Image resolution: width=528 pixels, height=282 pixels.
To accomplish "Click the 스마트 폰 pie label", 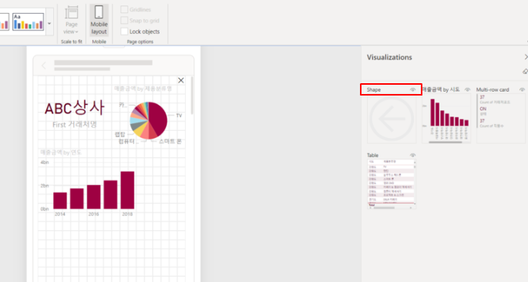I will 170,141.
